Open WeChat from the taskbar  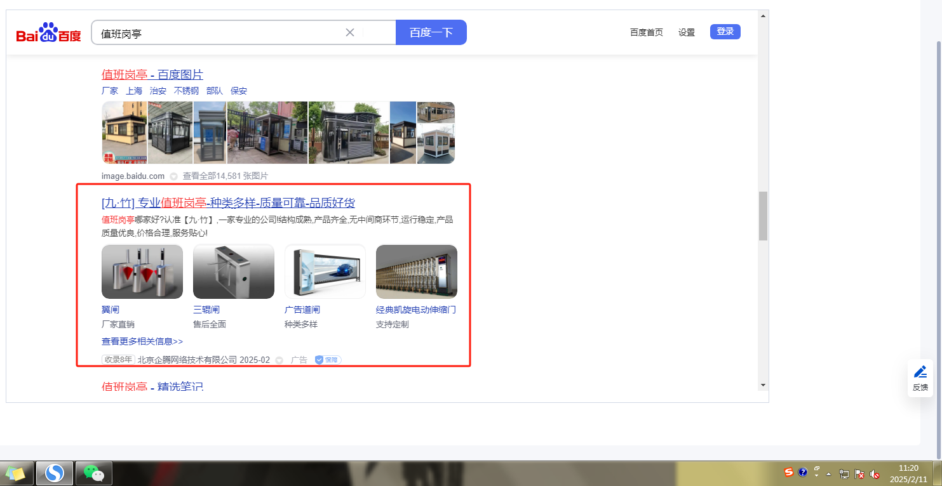click(x=94, y=473)
